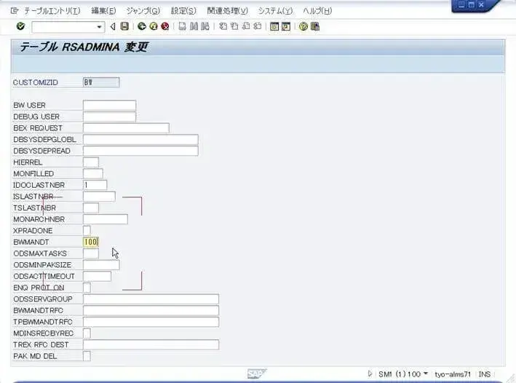Click the BW USER input field

[110, 106]
